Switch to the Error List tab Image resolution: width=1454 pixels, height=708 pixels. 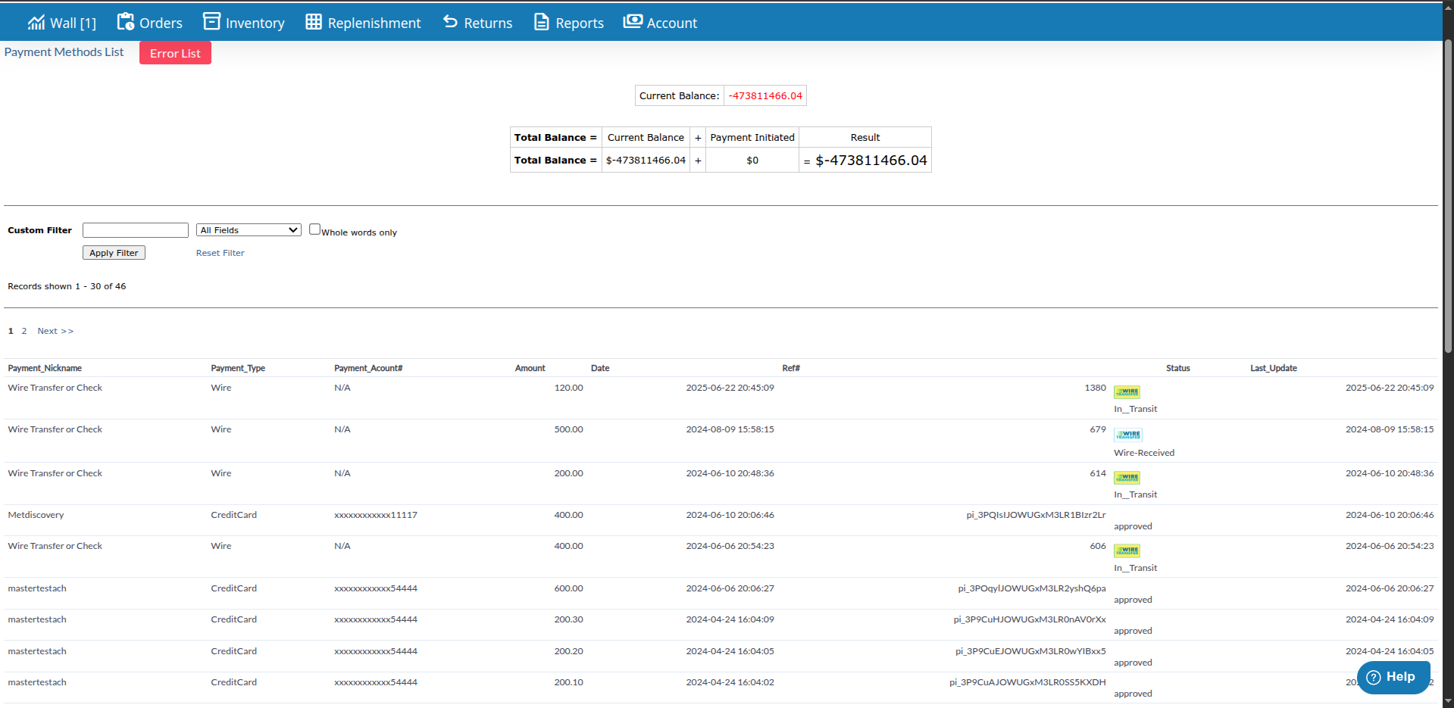tap(175, 52)
